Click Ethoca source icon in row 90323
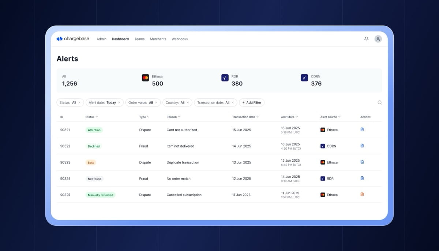Image resolution: width=439 pixels, height=251 pixels. 323,162
